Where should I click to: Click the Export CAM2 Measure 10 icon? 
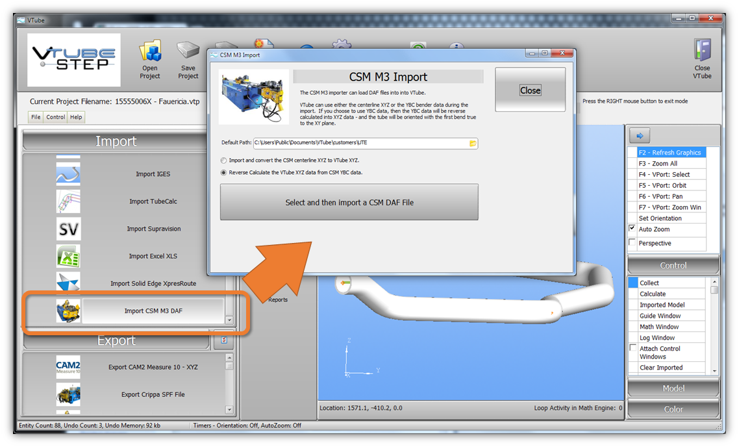point(68,367)
